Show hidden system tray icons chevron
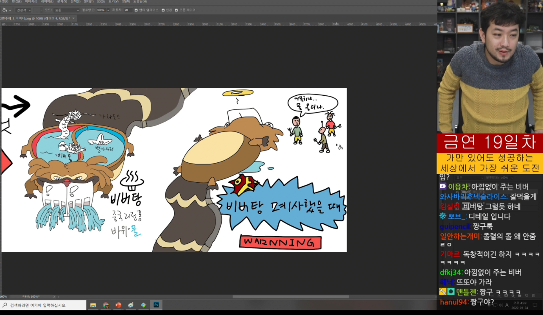 coord(483,305)
